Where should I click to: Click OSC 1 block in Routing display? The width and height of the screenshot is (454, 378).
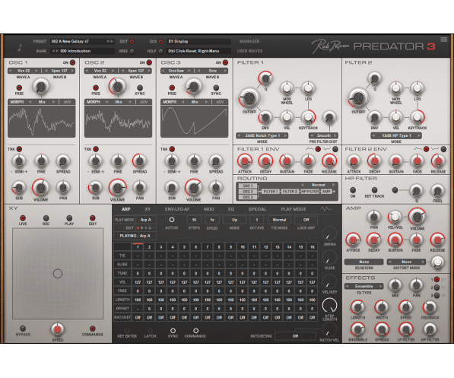248,186
